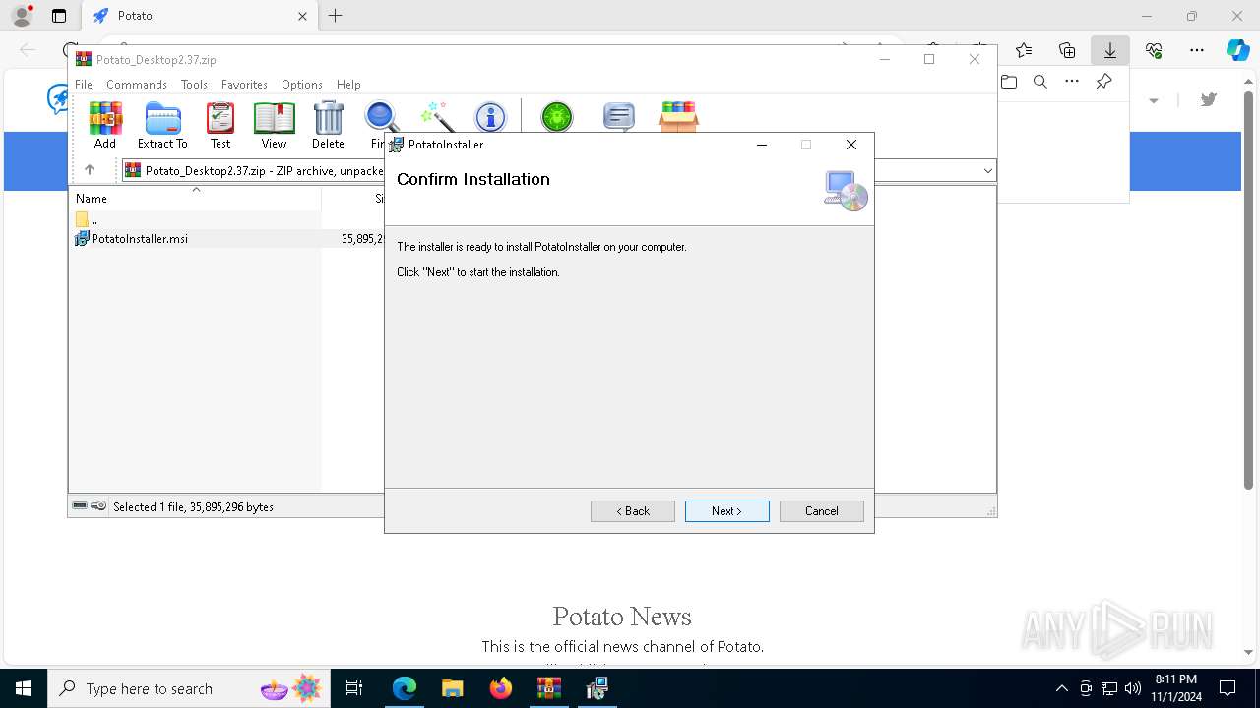Click the Potato News heading
The image size is (1260, 708).
(622, 617)
